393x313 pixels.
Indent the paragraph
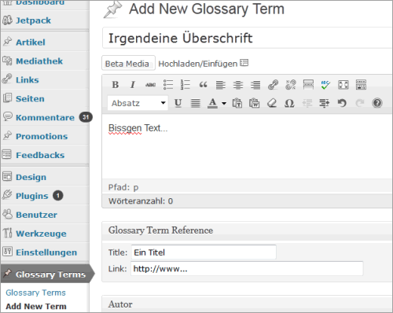click(x=325, y=103)
